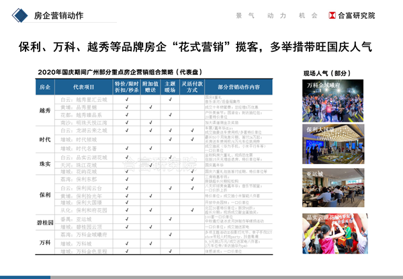Click the 黄埔：品秀星樾 project cell
Viewport: 403px width, 279px height.
click(x=84, y=108)
